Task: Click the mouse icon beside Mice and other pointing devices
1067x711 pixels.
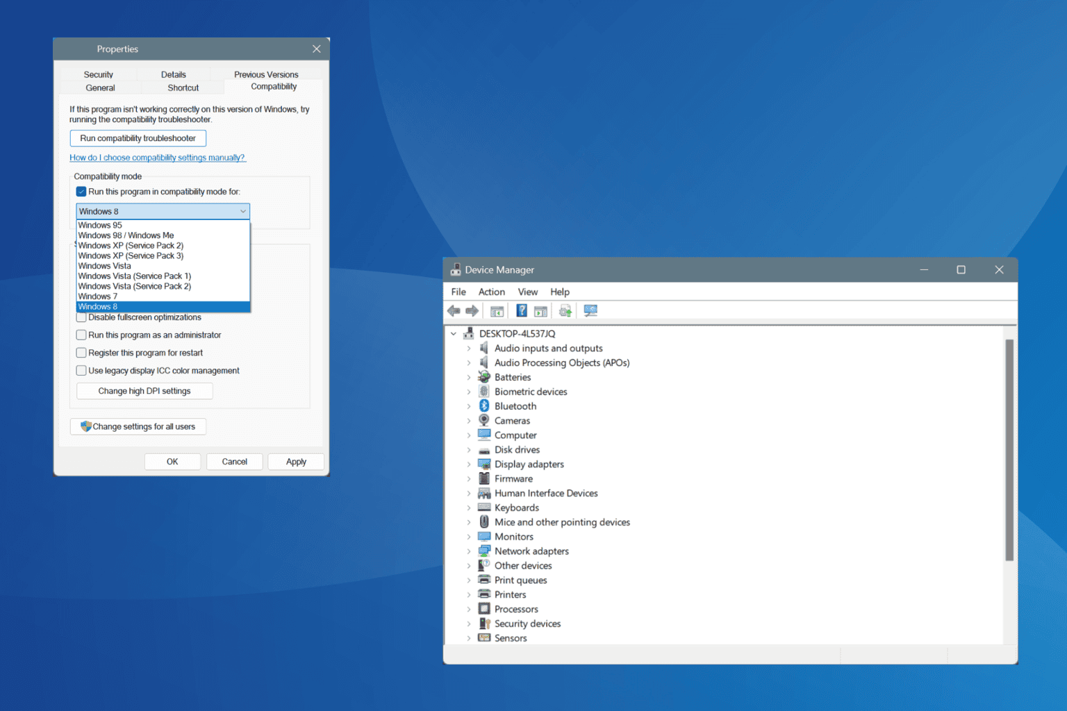Action: [484, 522]
